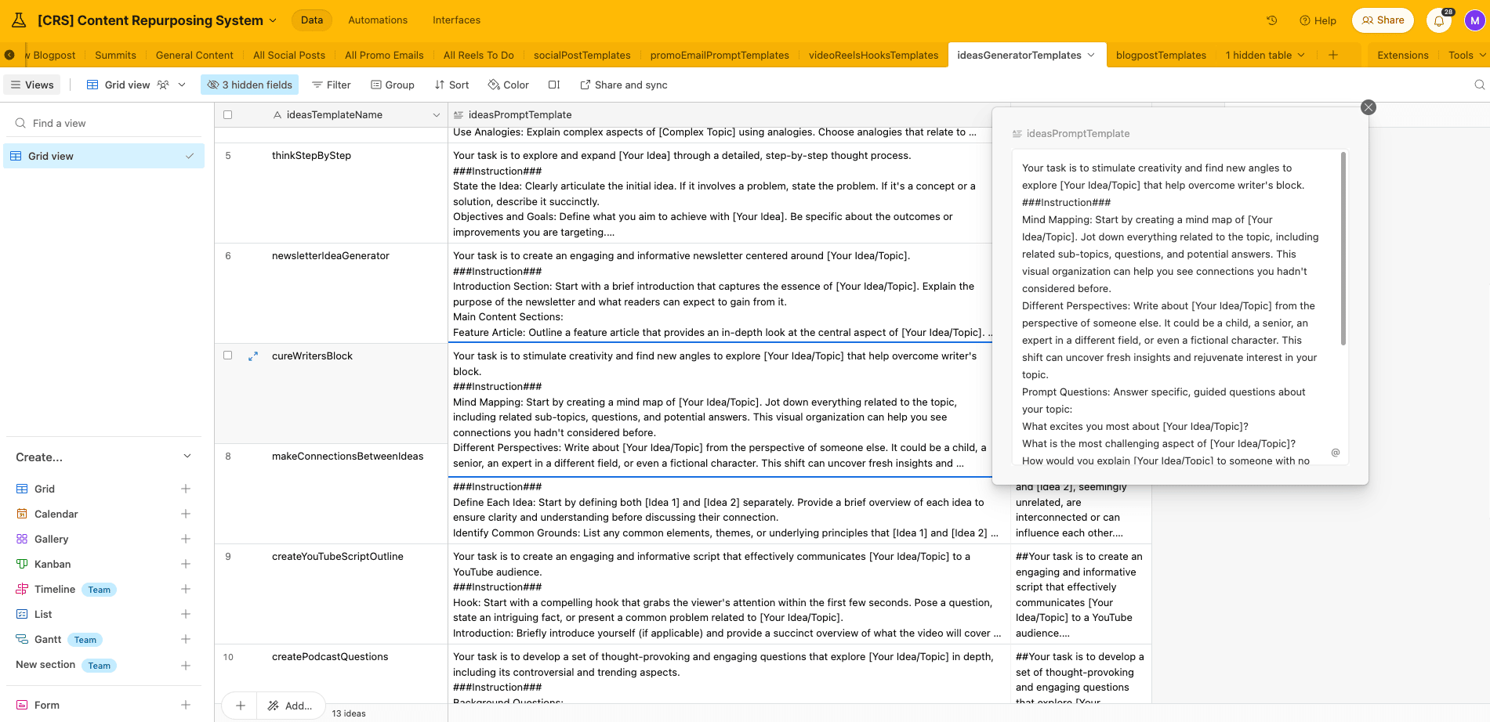Collapse the Create... section
Image resolution: width=1490 pixels, height=722 pixels.
(187, 457)
